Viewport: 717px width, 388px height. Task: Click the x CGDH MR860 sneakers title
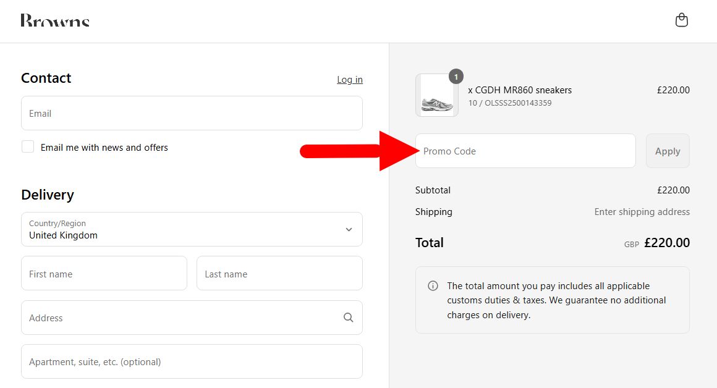[520, 90]
